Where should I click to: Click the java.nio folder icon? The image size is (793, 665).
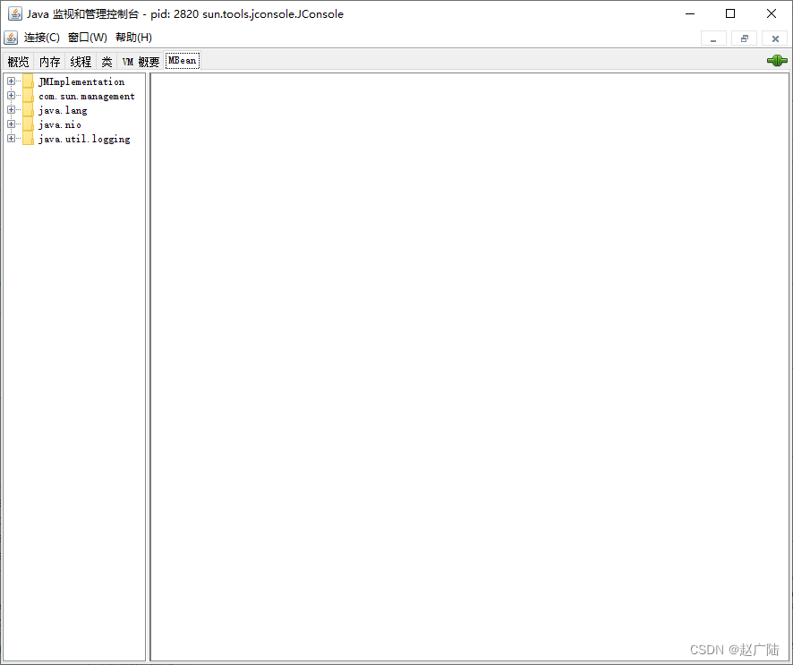point(29,124)
